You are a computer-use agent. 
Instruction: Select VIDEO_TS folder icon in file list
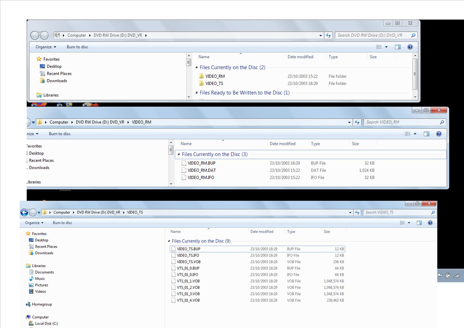point(201,83)
